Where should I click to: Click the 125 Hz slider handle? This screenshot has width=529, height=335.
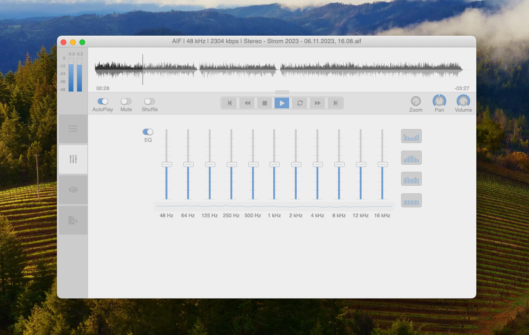point(210,164)
